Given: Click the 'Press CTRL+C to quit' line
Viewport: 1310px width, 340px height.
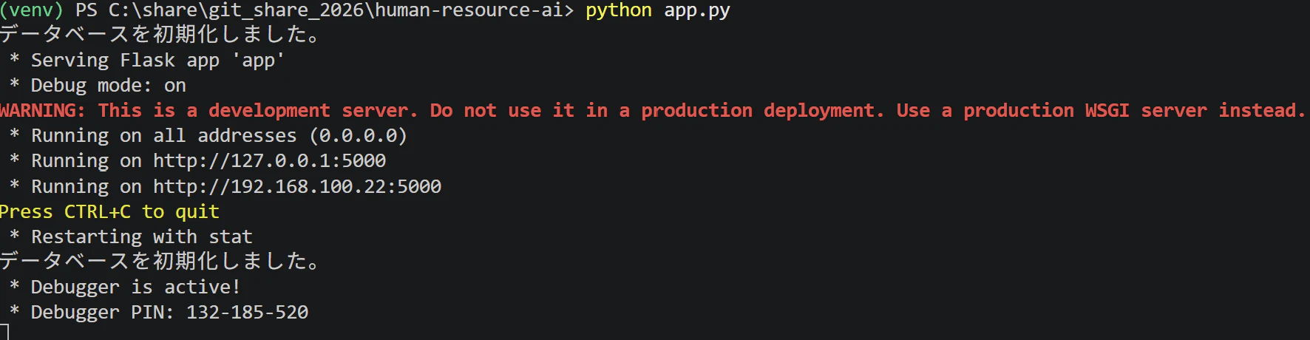Looking at the screenshot, I should click(x=109, y=211).
